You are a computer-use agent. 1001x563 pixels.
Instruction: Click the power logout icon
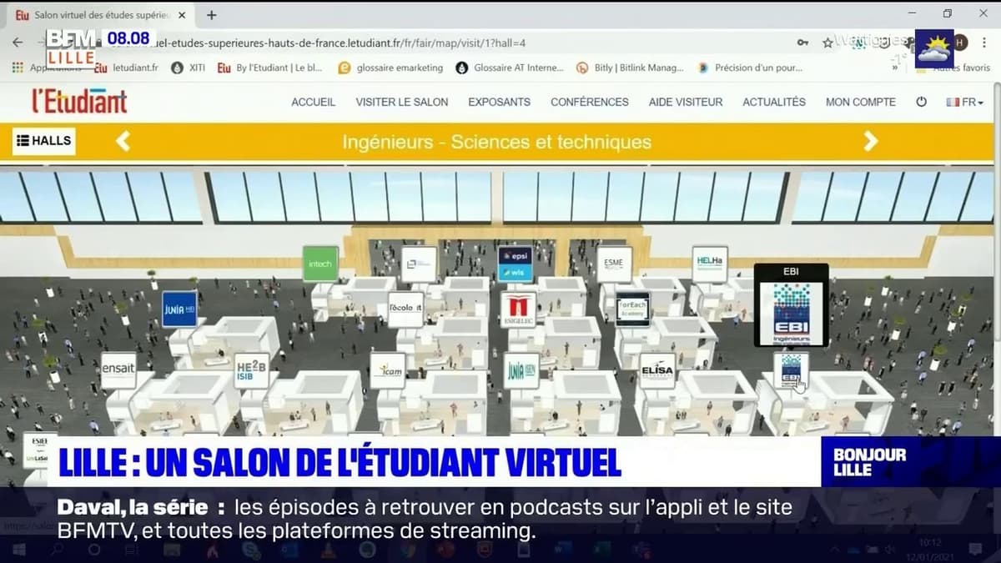pyautogui.click(x=922, y=102)
